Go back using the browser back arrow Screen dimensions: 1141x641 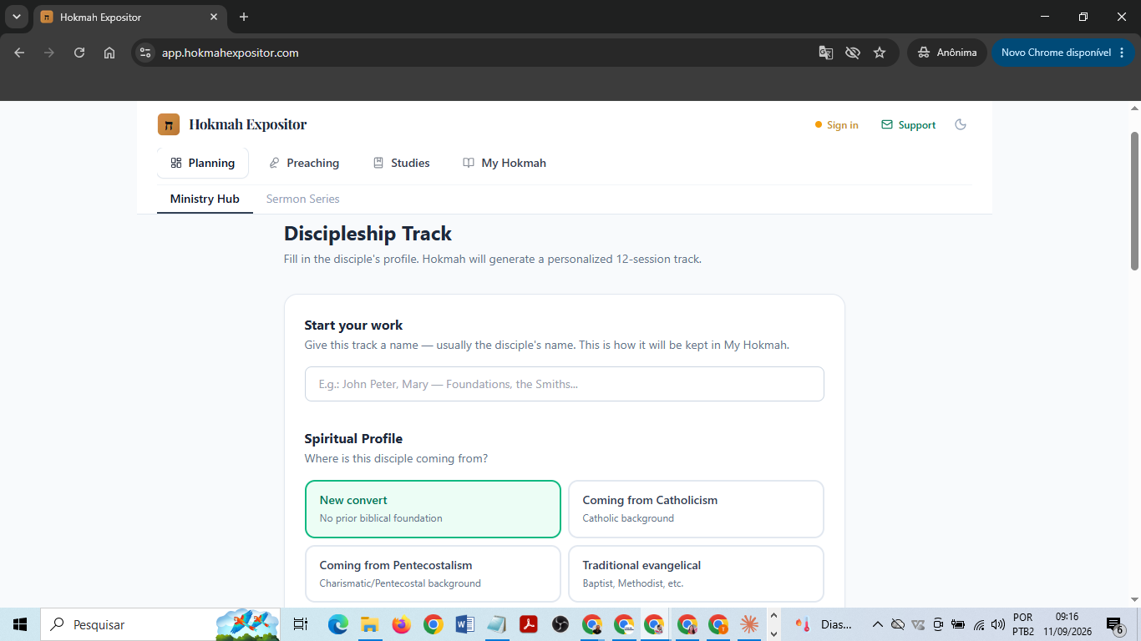click(x=19, y=53)
